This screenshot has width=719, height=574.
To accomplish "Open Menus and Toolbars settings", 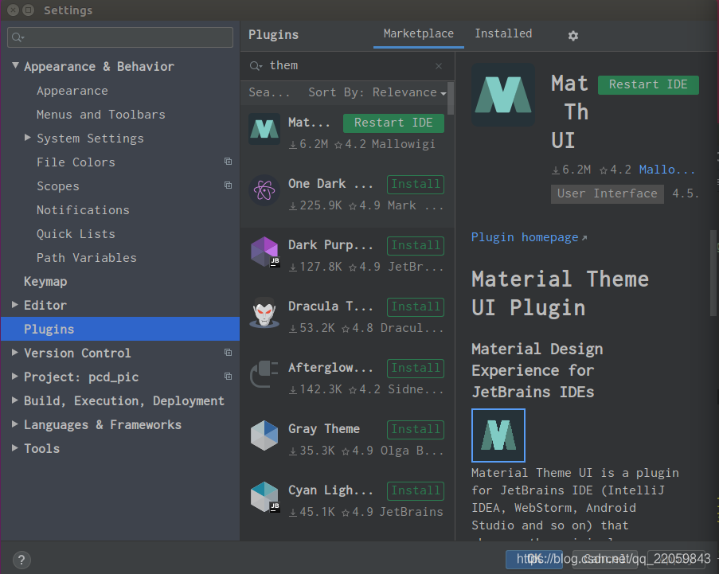I will coord(101,115).
